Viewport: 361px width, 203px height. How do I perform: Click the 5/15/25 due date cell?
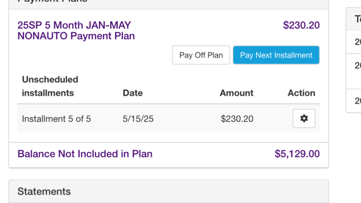coord(138,119)
